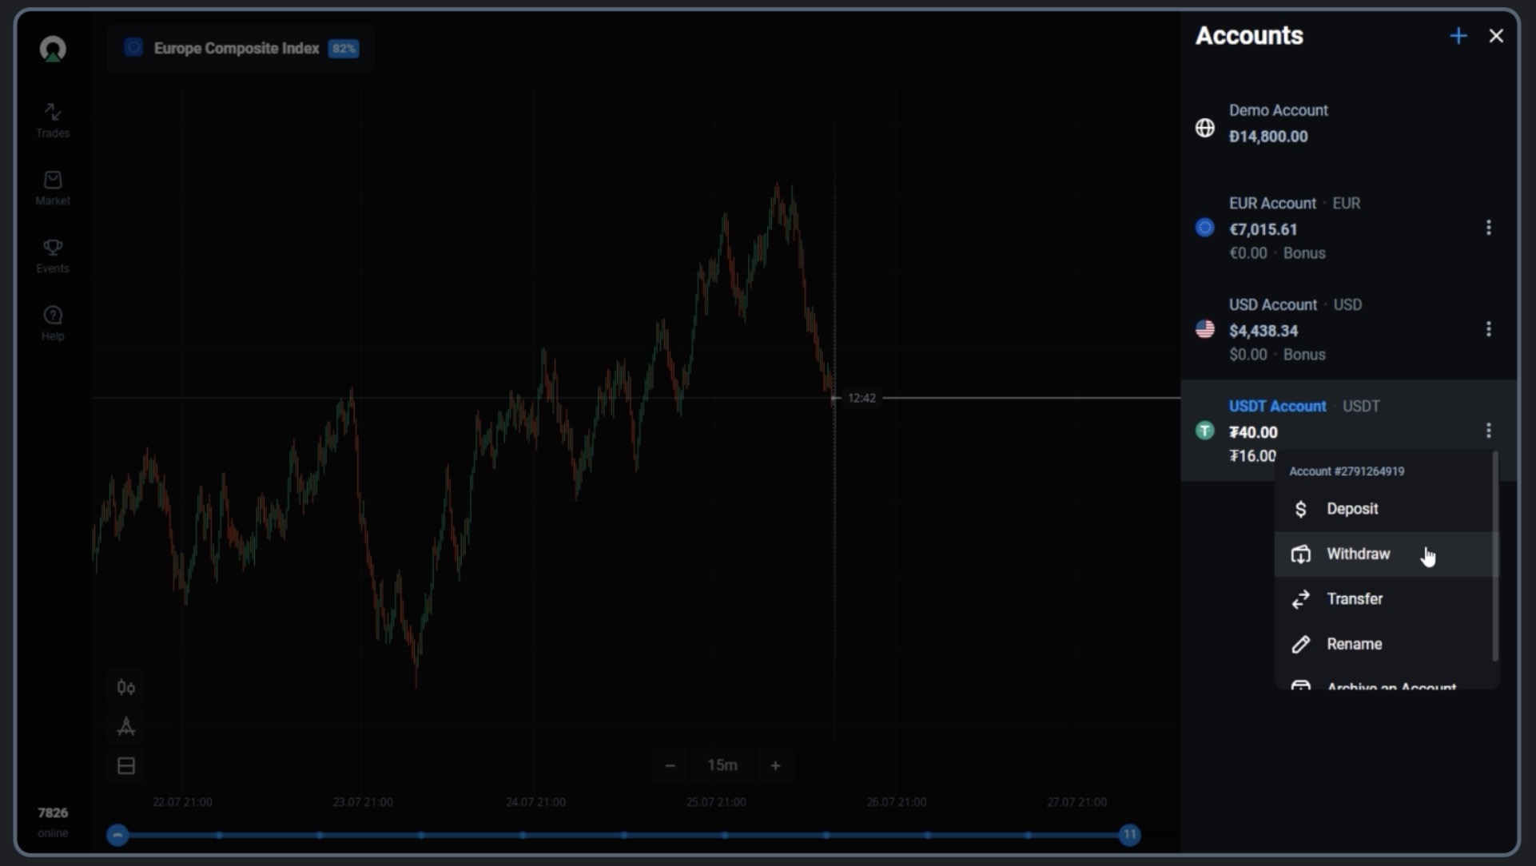Image resolution: width=1536 pixels, height=866 pixels.
Task: Click the 27.07 21:00 axis label
Action: click(1076, 801)
